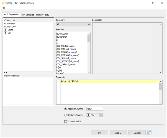Click the Append Column name field 'result'
167x138 pixels.
94,109
